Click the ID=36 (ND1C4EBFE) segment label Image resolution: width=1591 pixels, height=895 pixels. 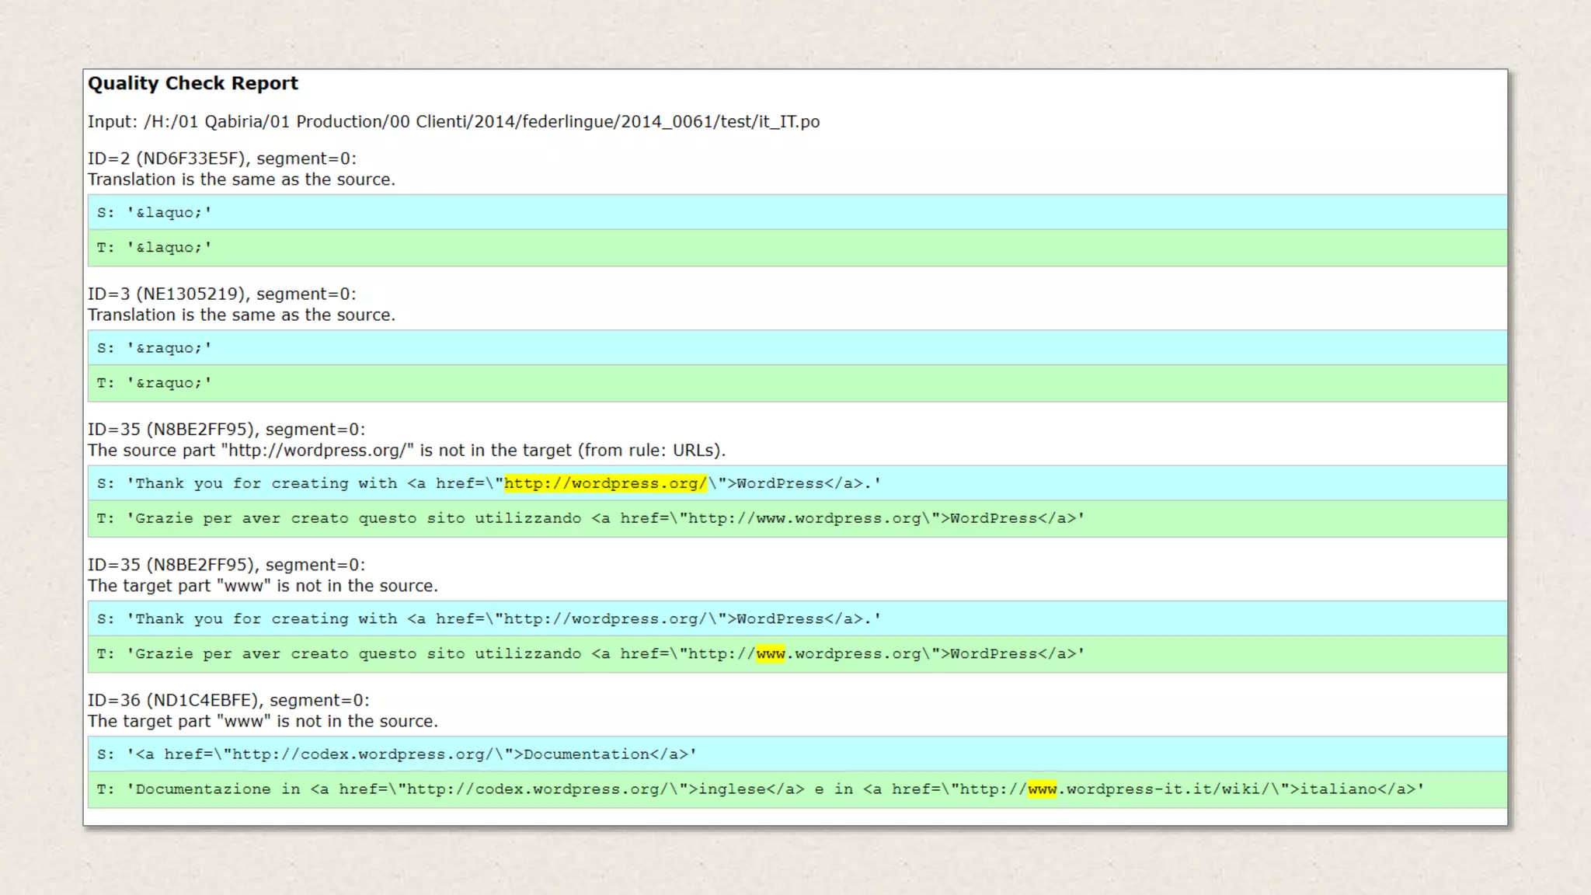[x=228, y=700]
